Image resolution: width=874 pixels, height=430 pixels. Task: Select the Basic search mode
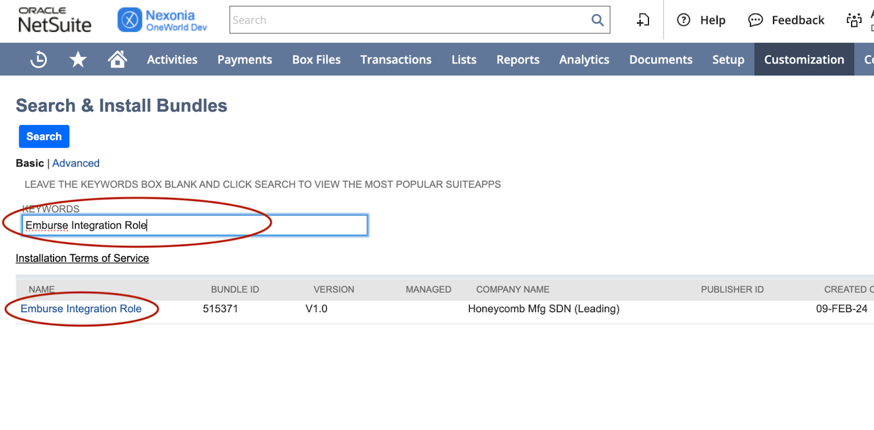(x=29, y=163)
